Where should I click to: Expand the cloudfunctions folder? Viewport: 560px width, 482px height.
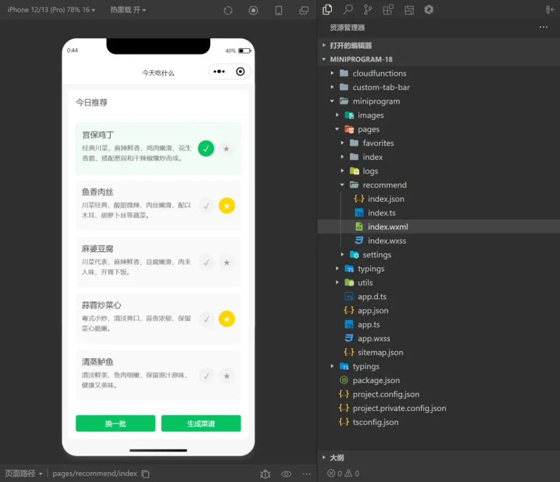(x=438, y=73)
